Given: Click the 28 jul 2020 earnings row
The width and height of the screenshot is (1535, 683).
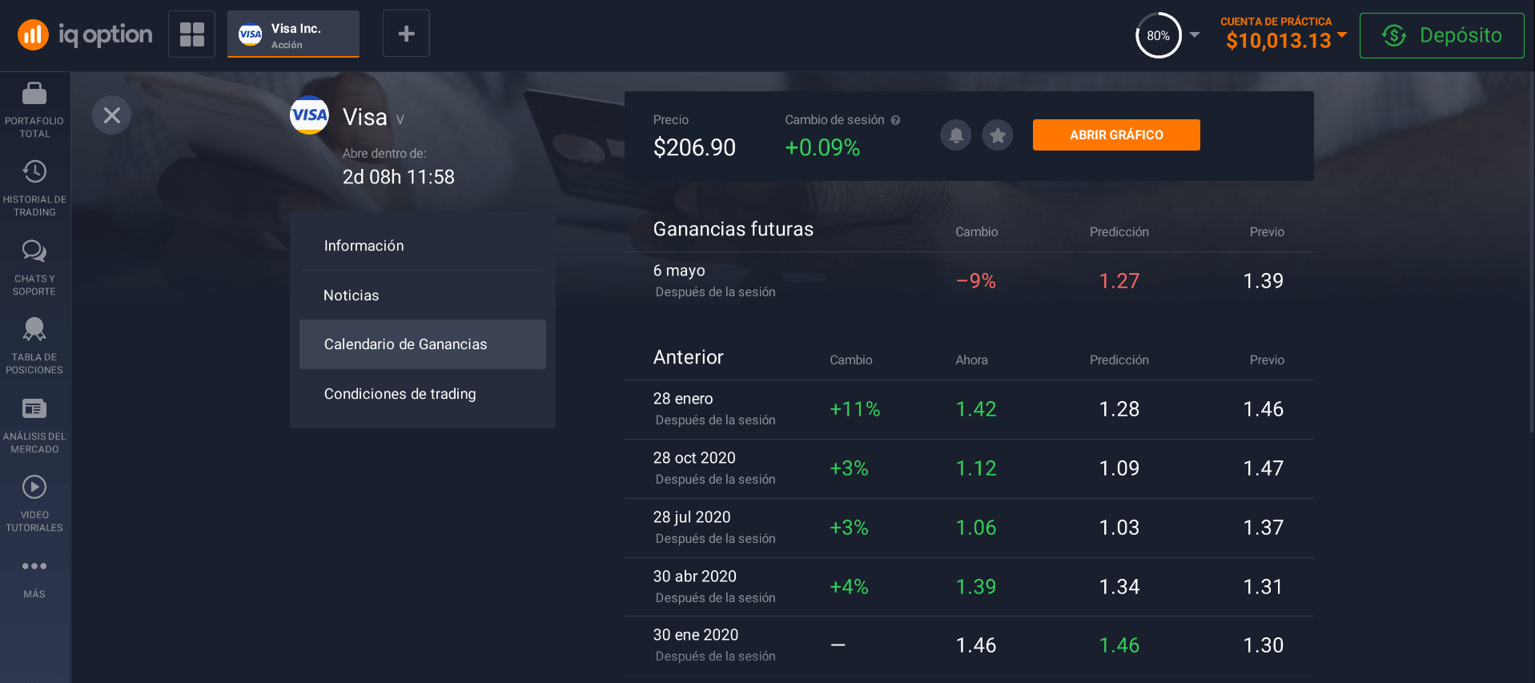Looking at the screenshot, I should pyautogui.click(x=969, y=528).
